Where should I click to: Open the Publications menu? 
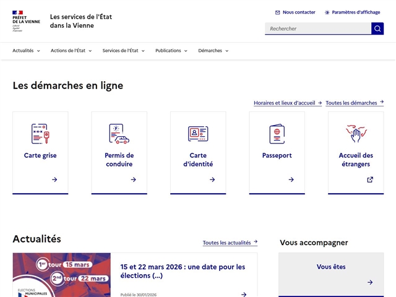pos(171,51)
